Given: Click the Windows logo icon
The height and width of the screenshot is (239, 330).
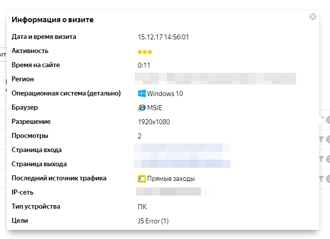Looking at the screenshot, I should click(x=142, y=93).
